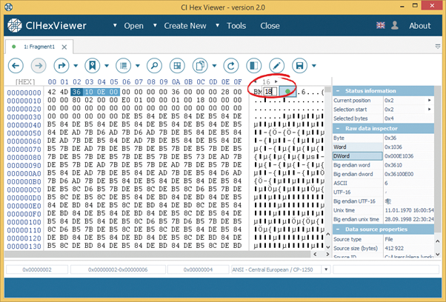
Task: Collapse the Data source properties section
Action: coord(338,229)
